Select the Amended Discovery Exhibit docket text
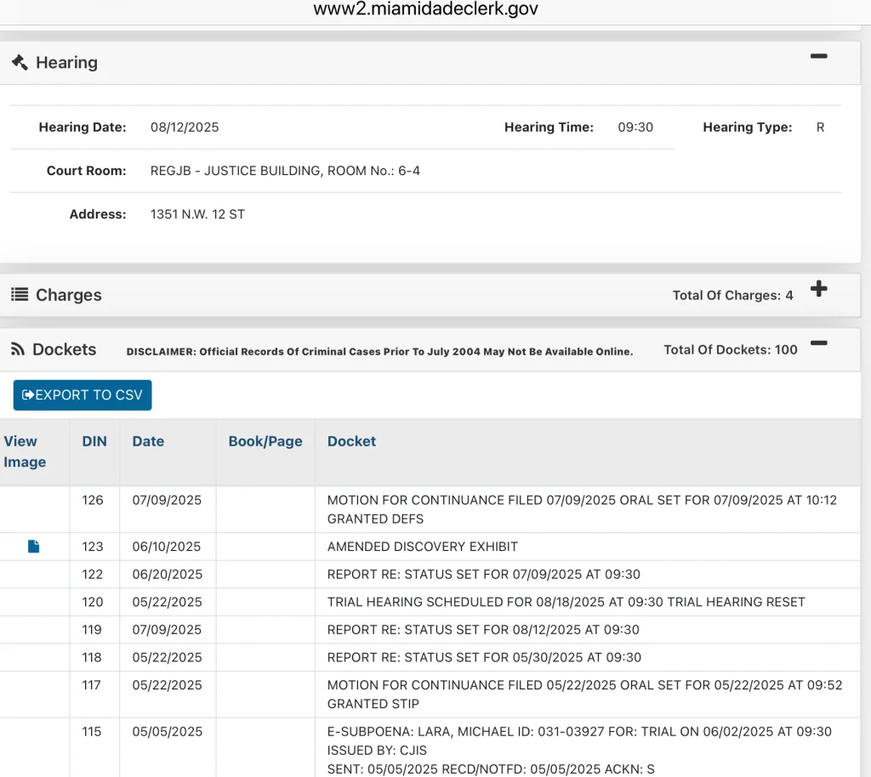The width and height of the screenshot is (871, 777). coord(423,547)
